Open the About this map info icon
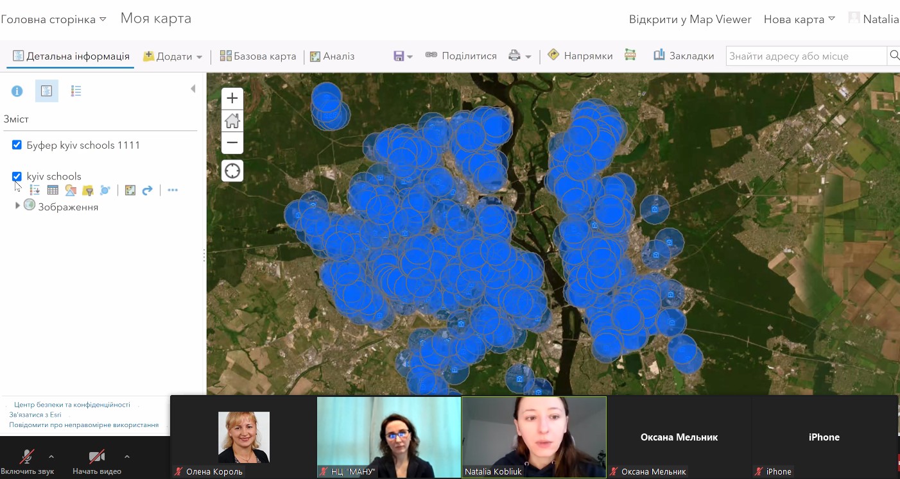Viewport: 900px width, 479px height. point(17,91)
